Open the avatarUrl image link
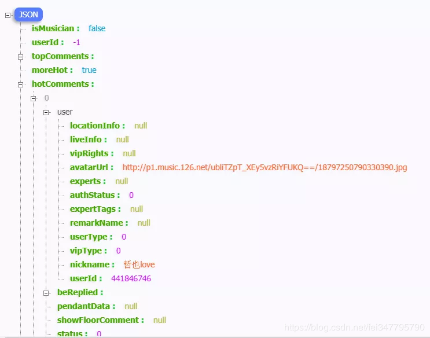The image size is (430, 338). 264,167
